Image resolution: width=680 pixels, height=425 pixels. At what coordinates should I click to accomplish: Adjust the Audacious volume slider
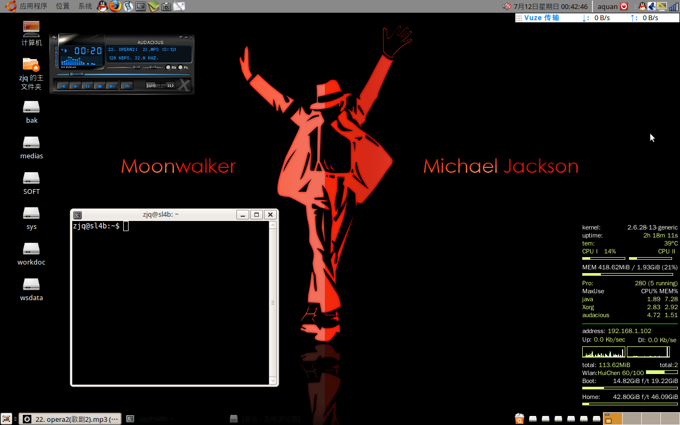(x=124, y=67)
